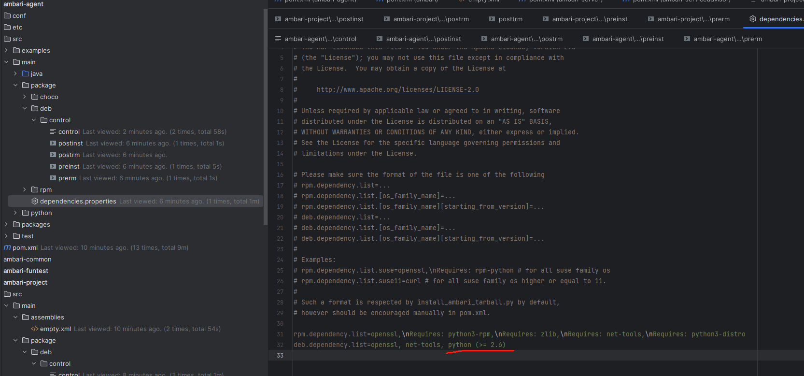The image size is (804, 376).
Task: Switch to the ambari-project\...\postinst tab
Action: click(319, 19)
